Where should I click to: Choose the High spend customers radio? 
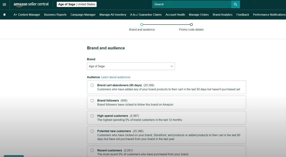point(92,116)
